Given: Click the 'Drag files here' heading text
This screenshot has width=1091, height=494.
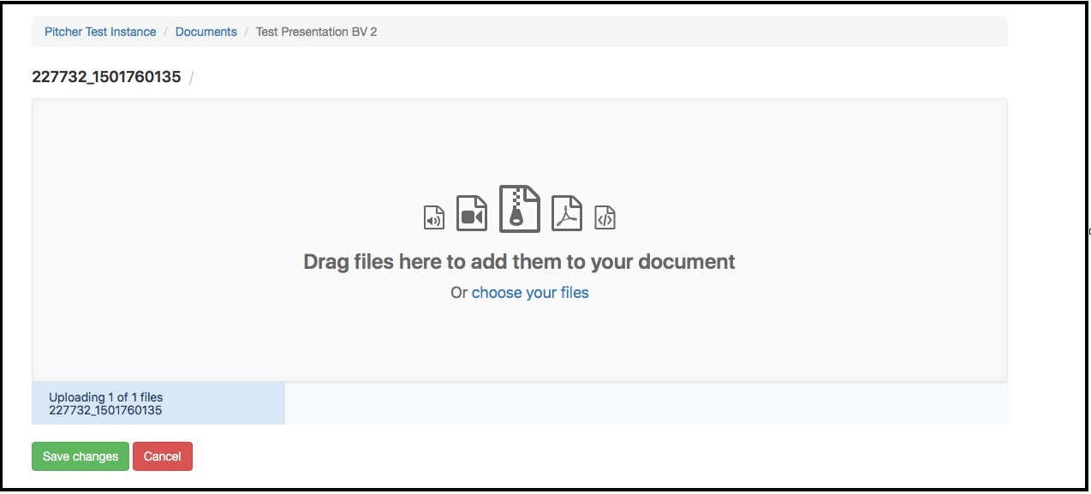Looking at the screenshot, I should click(x=519, y=262).
